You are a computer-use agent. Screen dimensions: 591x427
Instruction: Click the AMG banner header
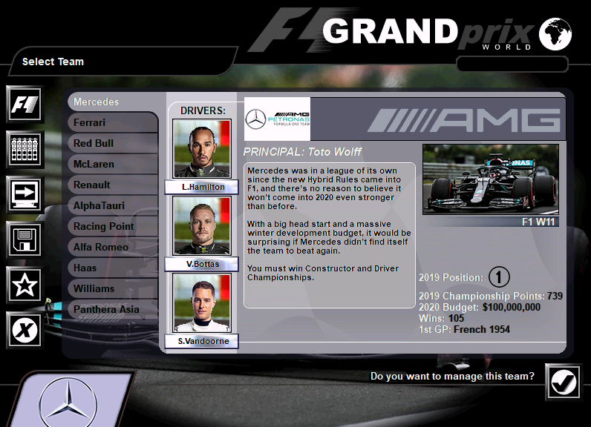(438, 119)
